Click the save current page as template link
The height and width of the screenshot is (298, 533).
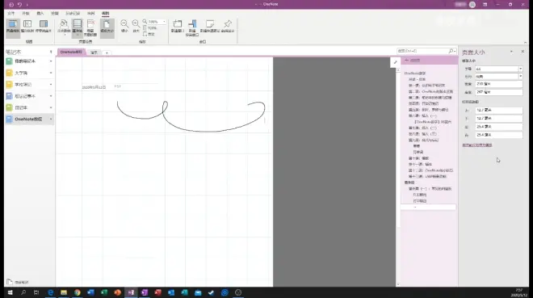477,145
